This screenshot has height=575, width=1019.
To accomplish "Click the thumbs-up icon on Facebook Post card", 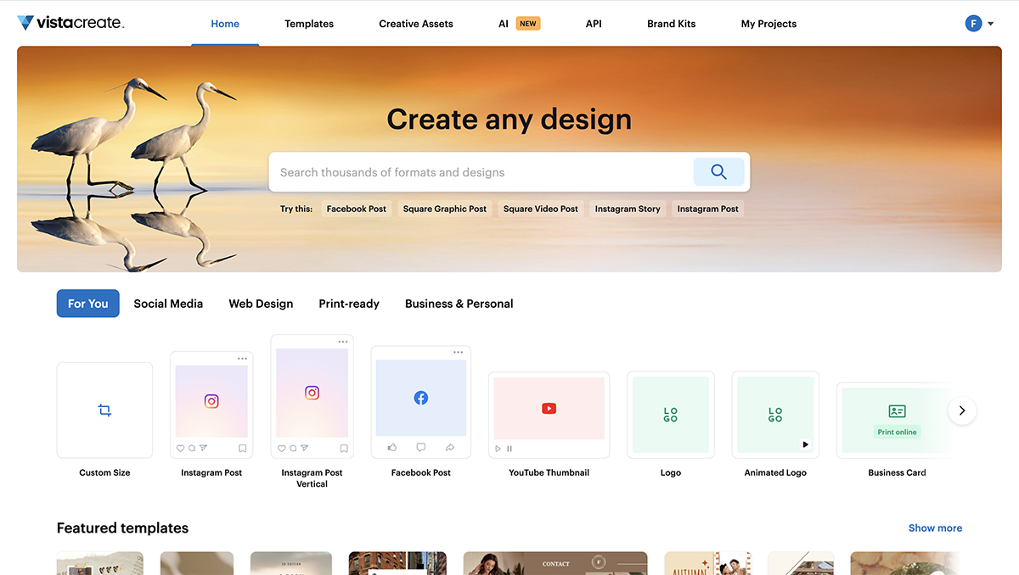I will (x=391, y=446).
